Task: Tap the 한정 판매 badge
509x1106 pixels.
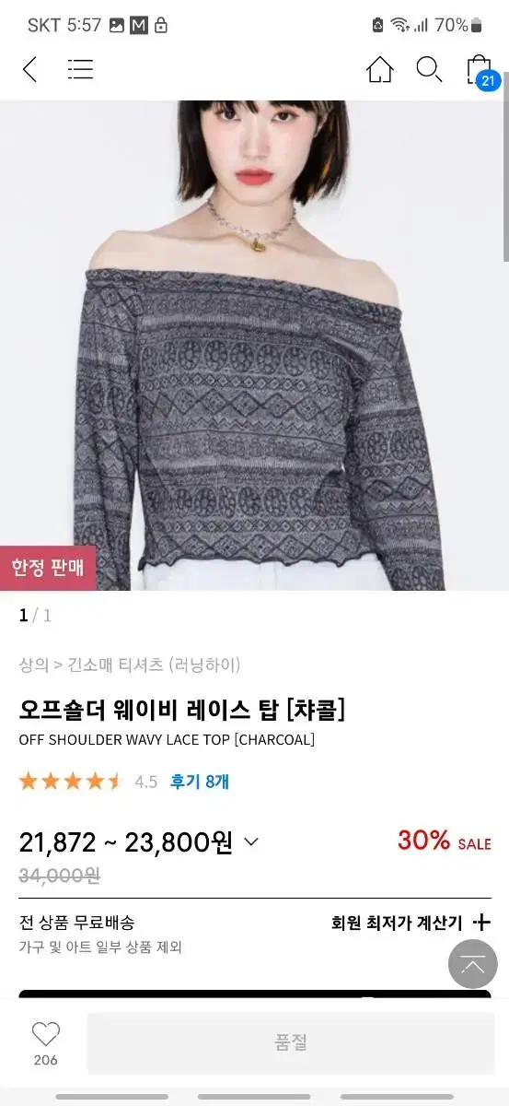Action: 48,566
